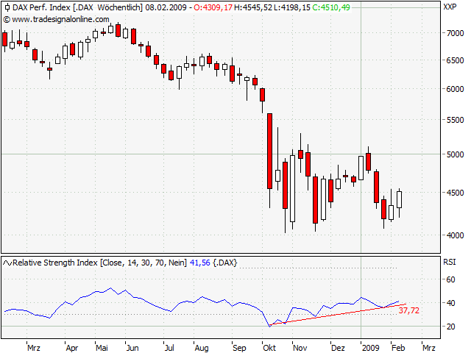Click the date 08.02.2009 in header
Viewport: 471px width, 353px height.
166,7
